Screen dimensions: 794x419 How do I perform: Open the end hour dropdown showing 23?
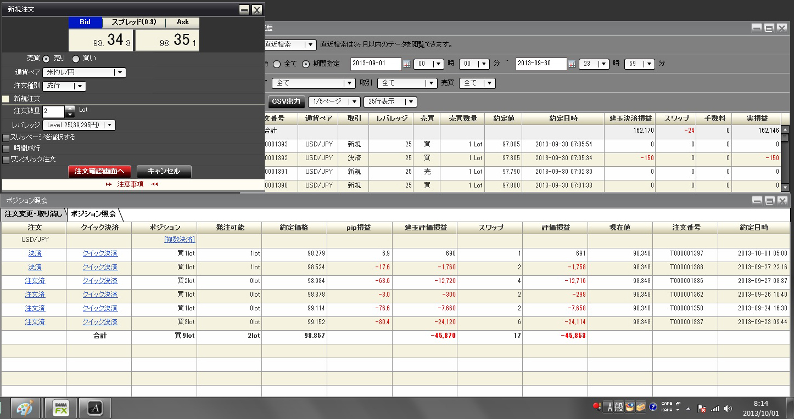click(594, 64)
